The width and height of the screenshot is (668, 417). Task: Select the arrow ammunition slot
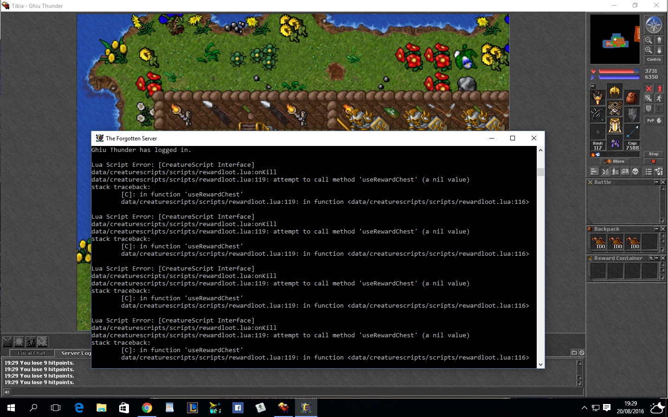pos(632,132)
